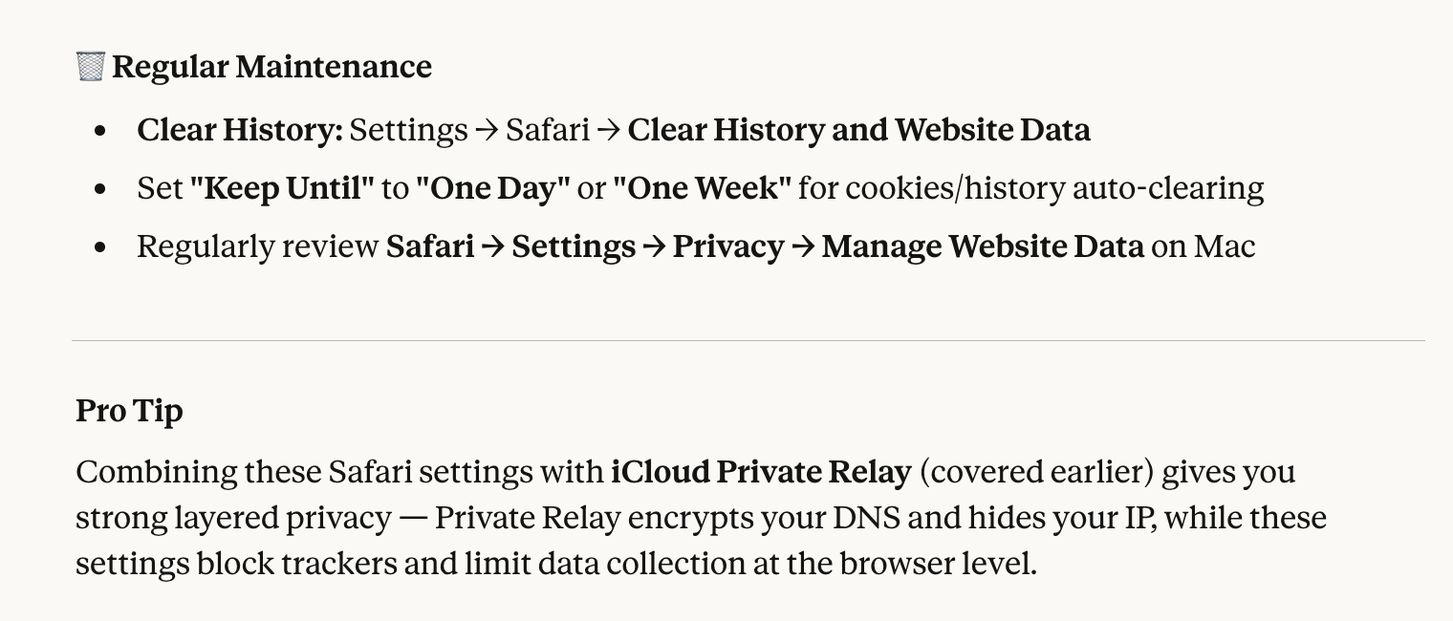Click the trash can emoji icon

pyautogui.click(x=90, y=67)
